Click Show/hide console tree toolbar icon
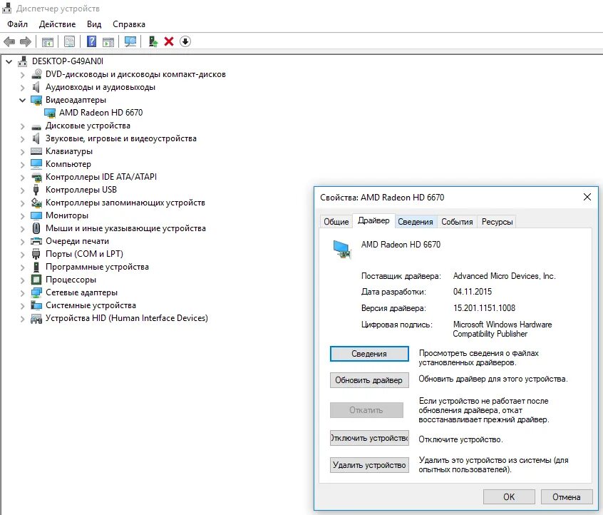Viewport: 603px width, 515px height. click(x=48, y=41)
